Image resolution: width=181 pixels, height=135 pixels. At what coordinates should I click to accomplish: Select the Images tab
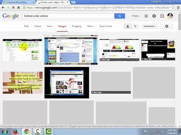(x=62, y=26)
